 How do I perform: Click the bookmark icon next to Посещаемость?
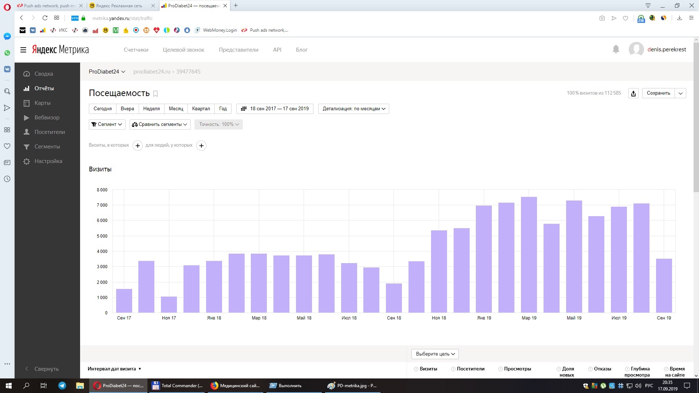[x=155, y=94]
